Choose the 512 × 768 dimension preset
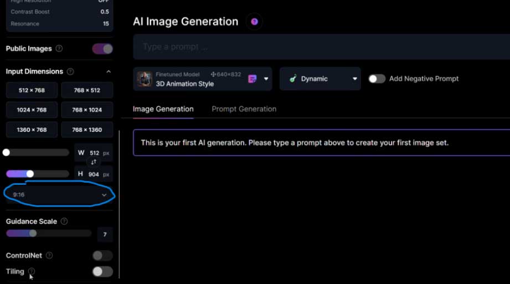This screenshot has height=284, width=510. tap(32, 90)
